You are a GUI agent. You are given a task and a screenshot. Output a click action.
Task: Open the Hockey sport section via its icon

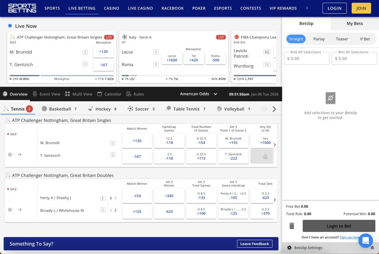pos(90,109)
